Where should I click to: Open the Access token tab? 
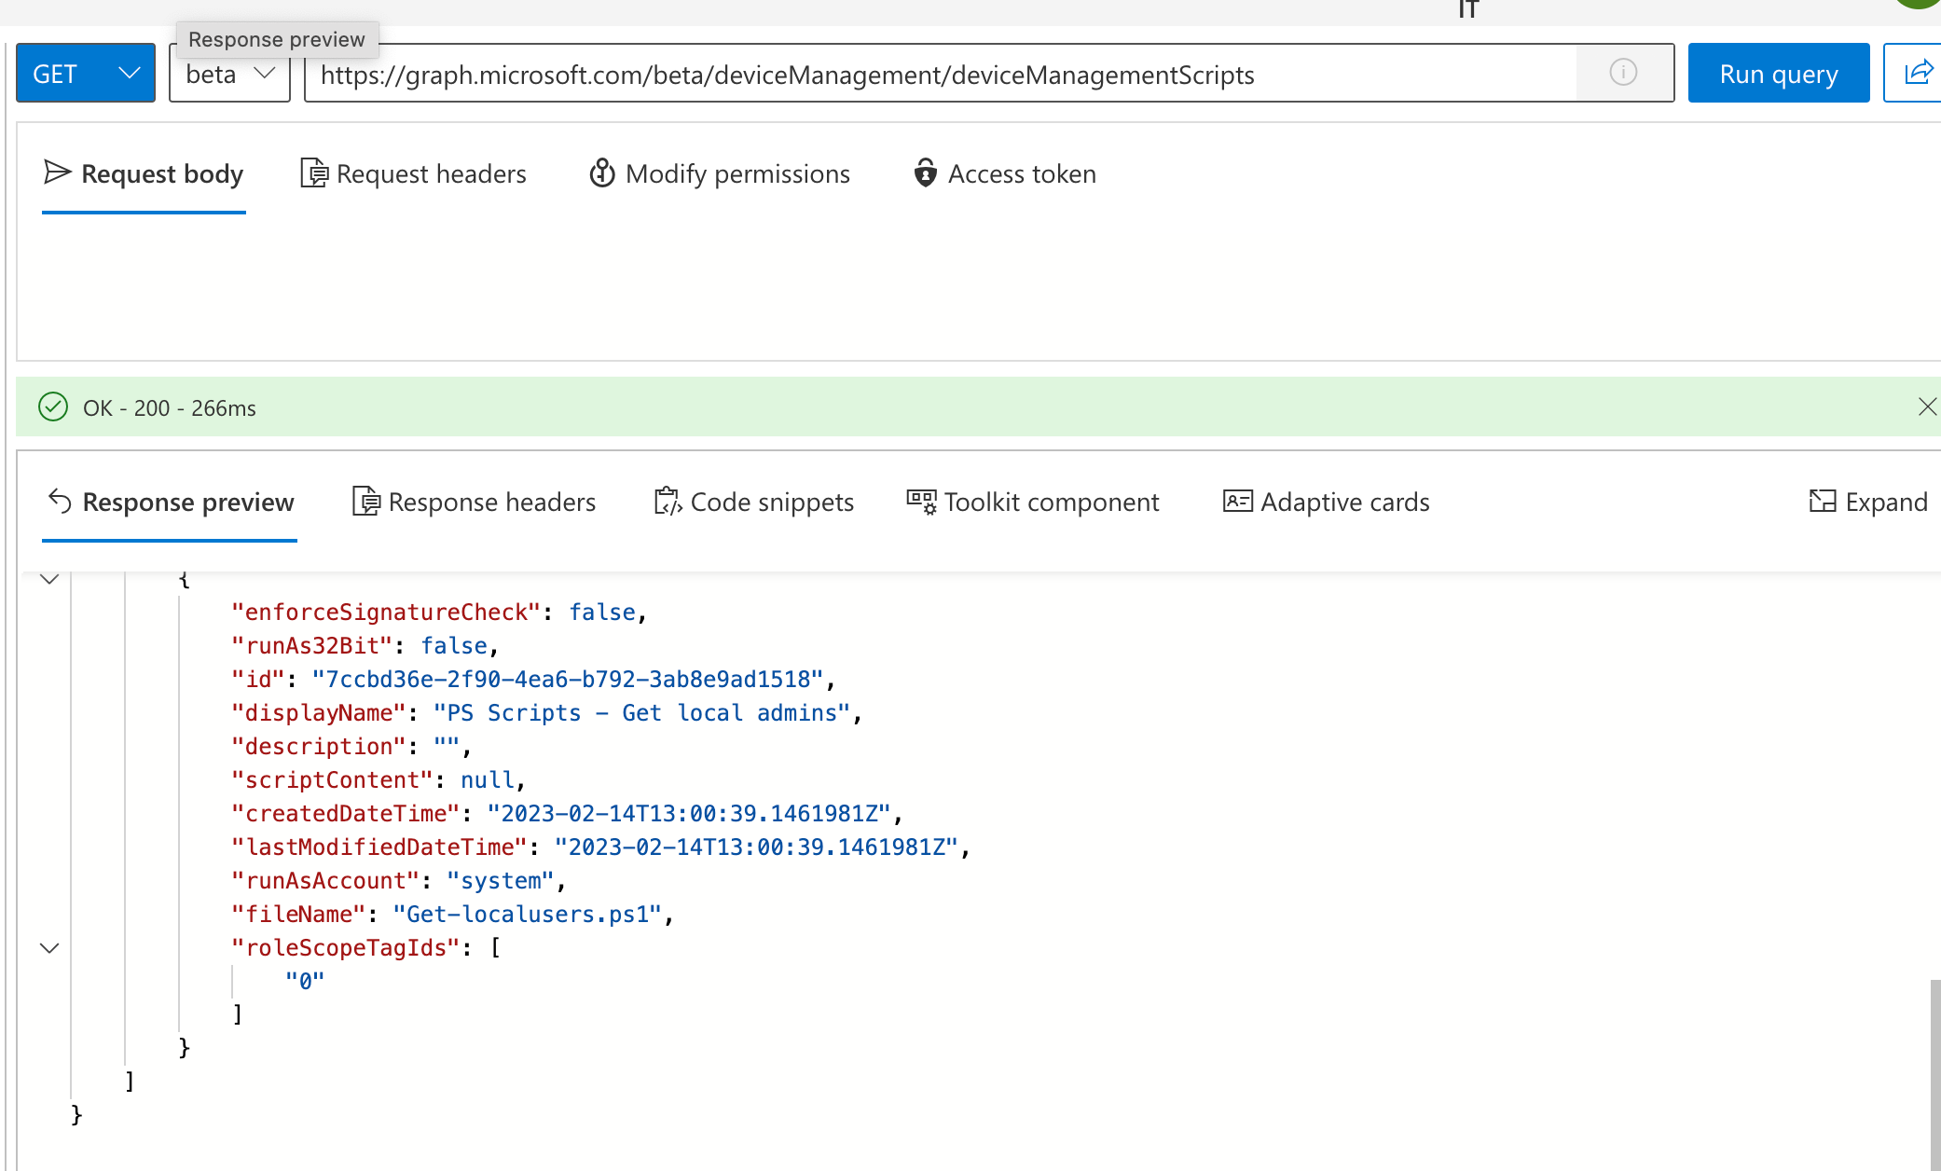tap(1004, 174)
